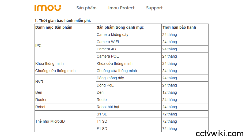Viewport: 246px width, 139px height.
Task: Open the Imou Protect menu item
Action: (x=121, y=8)
